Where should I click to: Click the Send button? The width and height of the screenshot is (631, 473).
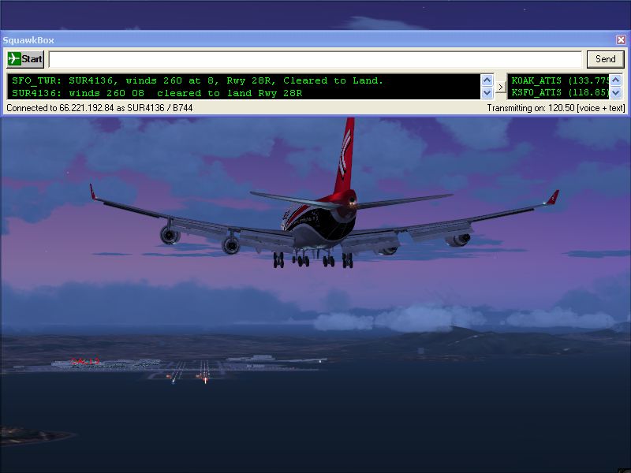pos(605,58)
